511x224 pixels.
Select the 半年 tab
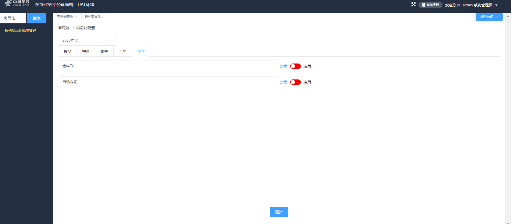pos(123,51)
